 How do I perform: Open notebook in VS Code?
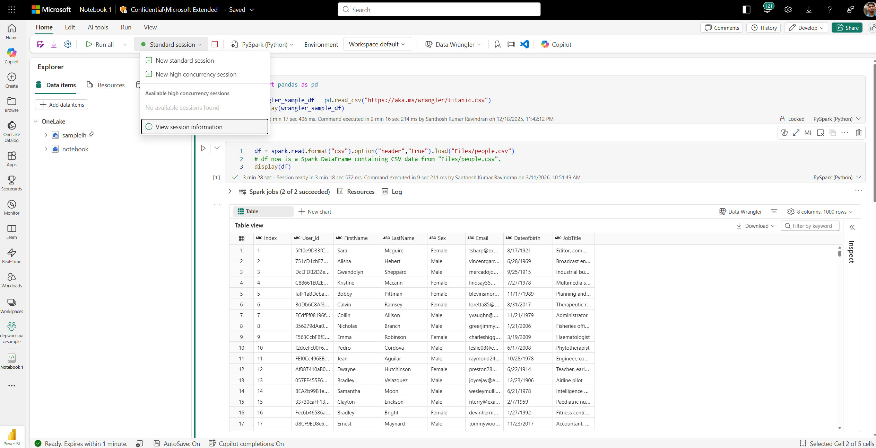[x=524, y=44]
